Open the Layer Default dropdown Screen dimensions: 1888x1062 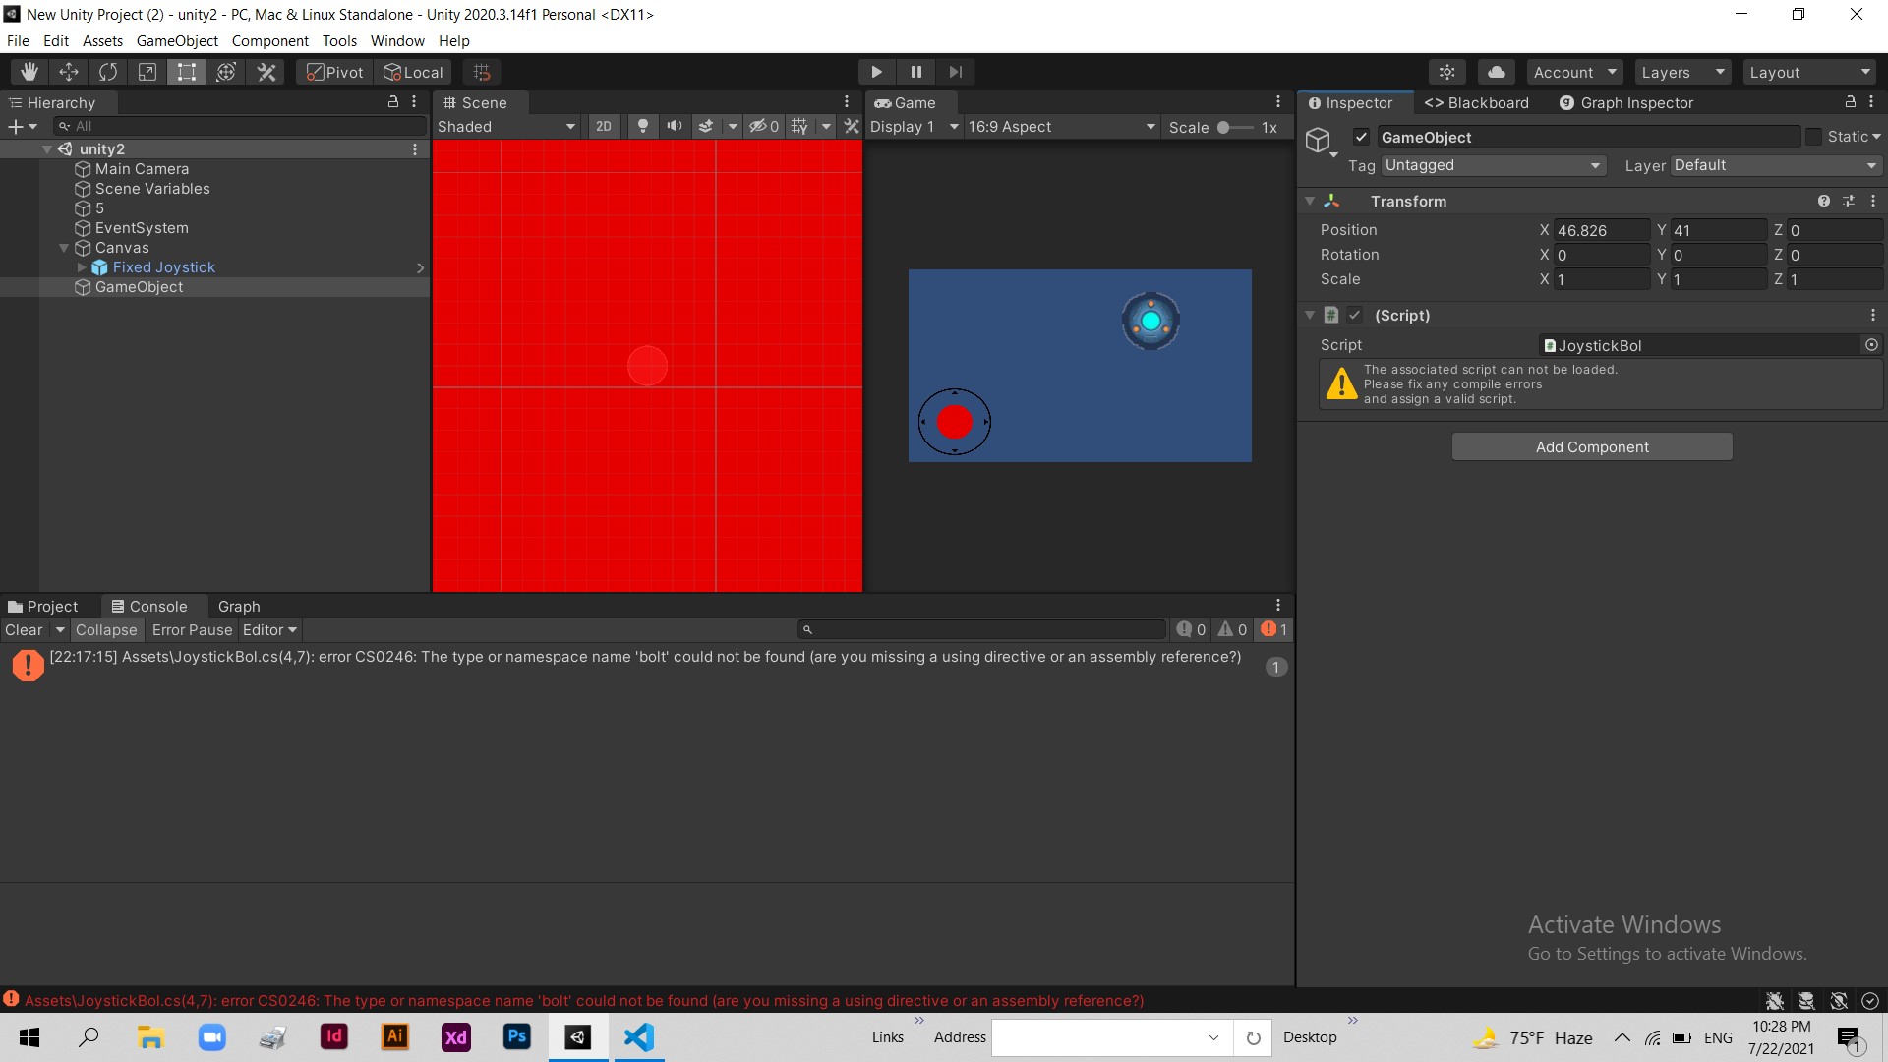[x=1776, y=165]
